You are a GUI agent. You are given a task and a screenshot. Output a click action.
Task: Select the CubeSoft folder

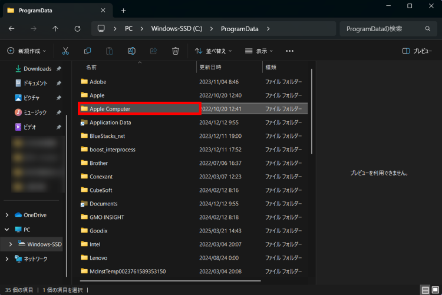[x=193, y=190]
